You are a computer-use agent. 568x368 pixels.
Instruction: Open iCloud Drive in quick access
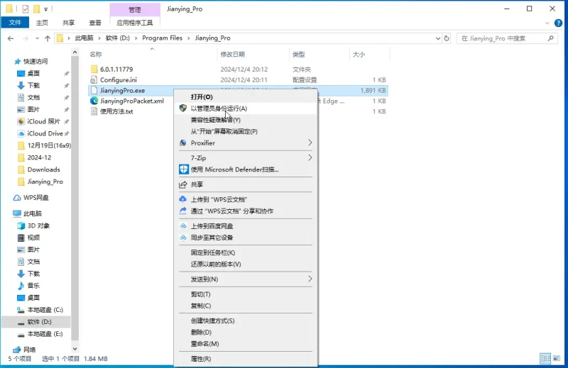coord(43,133)
